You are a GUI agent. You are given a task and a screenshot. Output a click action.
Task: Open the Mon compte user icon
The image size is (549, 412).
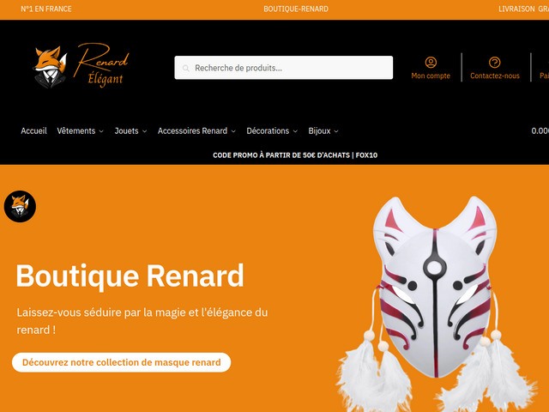[431, 63]
